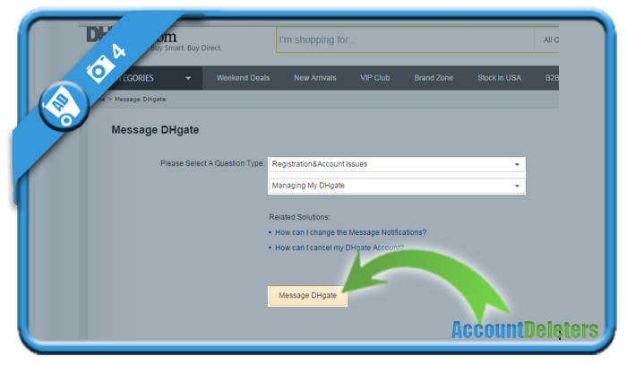Go to Weekend Deals
Viewport: 627px width, 365px height.
tap(243, 78)
